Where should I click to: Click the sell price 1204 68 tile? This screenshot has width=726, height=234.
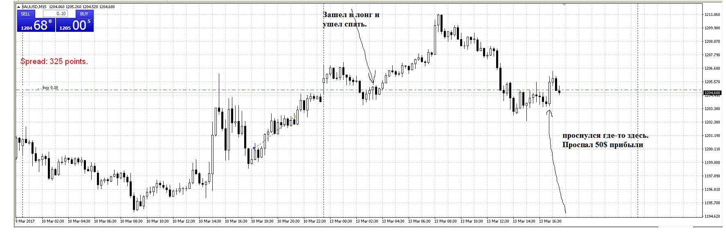pyautogui.click(x=36, y=25)
